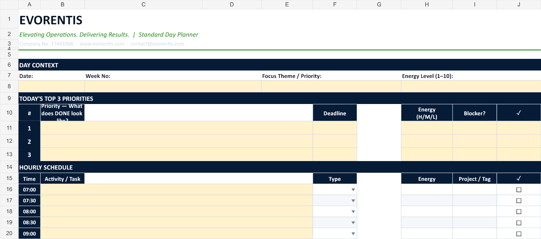Select column G header
541x239 pixels.
click(x=379, y=4)
